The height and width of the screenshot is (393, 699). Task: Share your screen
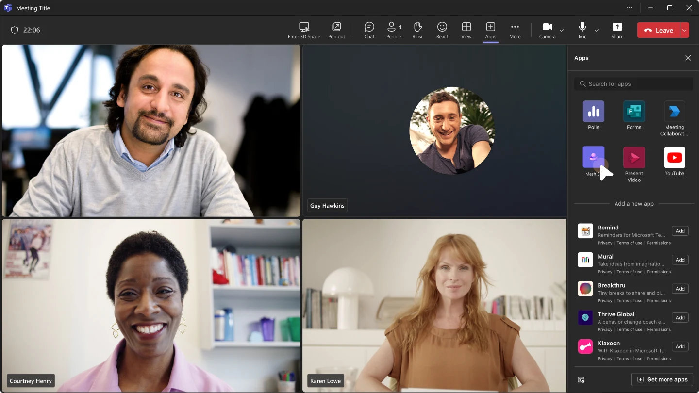[617, 30]
